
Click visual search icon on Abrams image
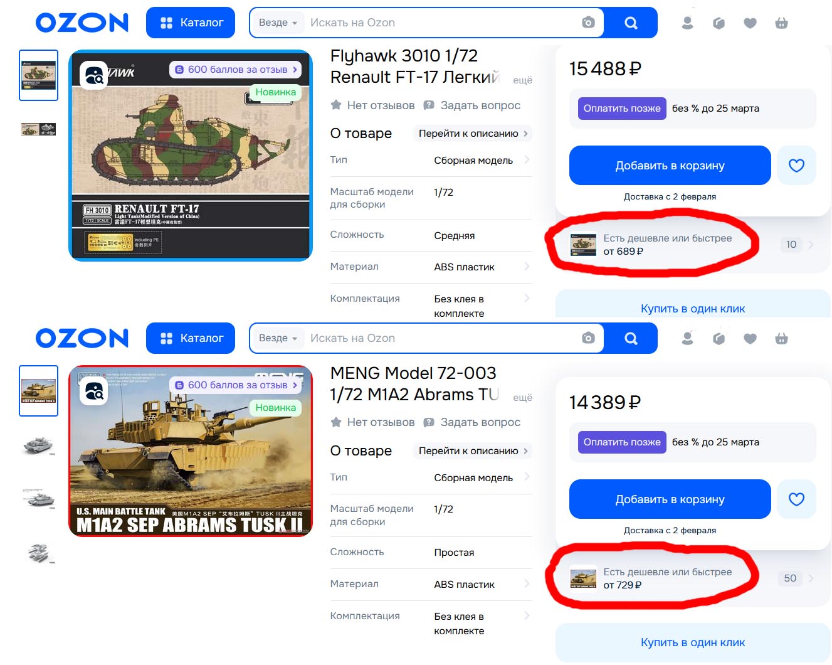point(94,391)
